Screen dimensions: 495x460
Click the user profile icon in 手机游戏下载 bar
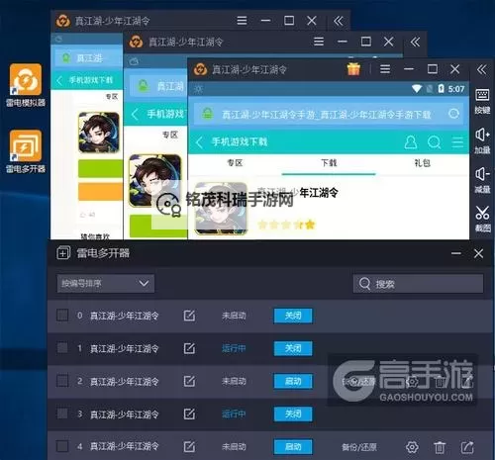411,142
